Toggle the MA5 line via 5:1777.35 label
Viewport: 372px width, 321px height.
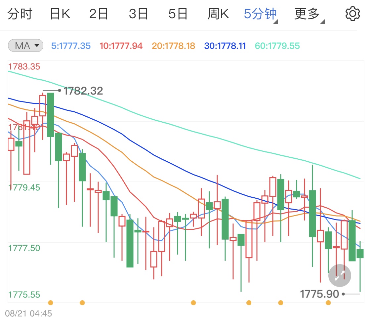(x=70, y=46)
